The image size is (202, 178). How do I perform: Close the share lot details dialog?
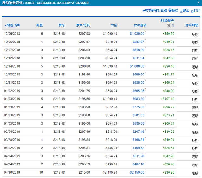pos(199,2)
